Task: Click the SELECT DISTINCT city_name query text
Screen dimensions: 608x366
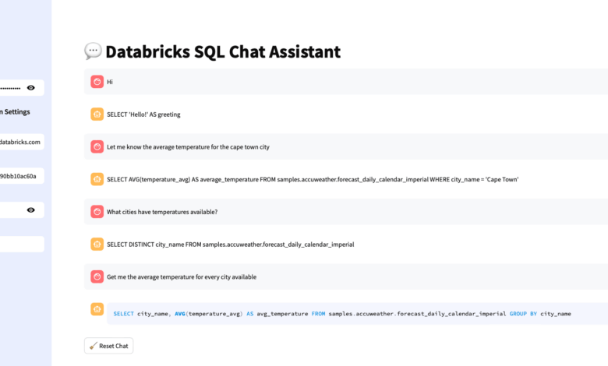Action: [230, 245]
